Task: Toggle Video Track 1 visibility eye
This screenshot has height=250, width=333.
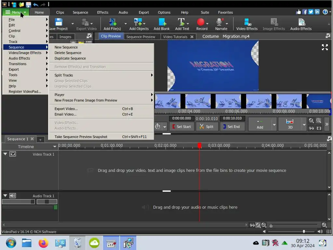Action: (13, 154)
